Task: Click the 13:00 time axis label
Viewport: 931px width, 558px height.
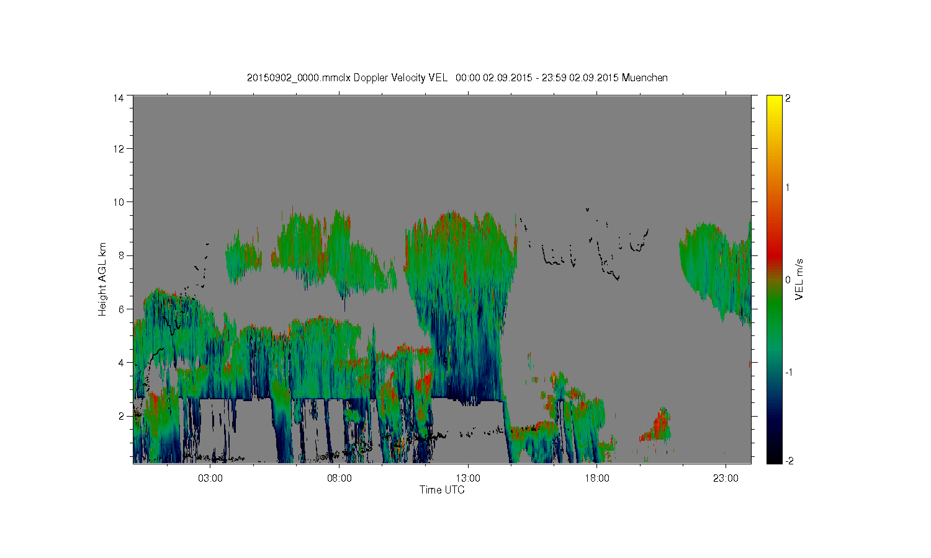Action: click(x=468, y=479)
